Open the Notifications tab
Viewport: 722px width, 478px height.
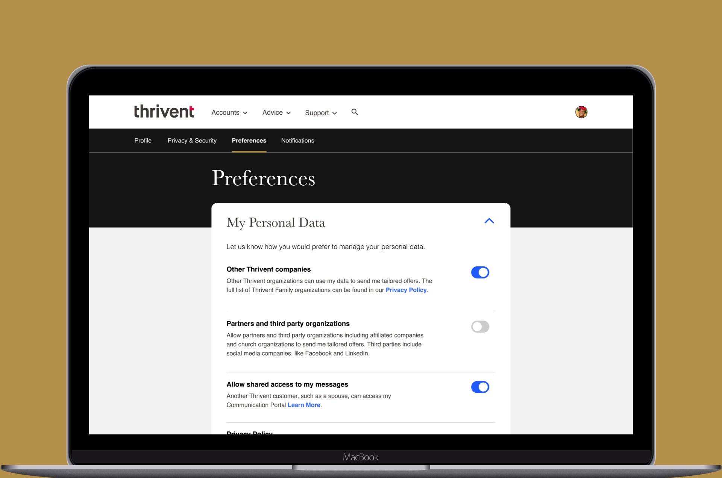tap(297, 141)
